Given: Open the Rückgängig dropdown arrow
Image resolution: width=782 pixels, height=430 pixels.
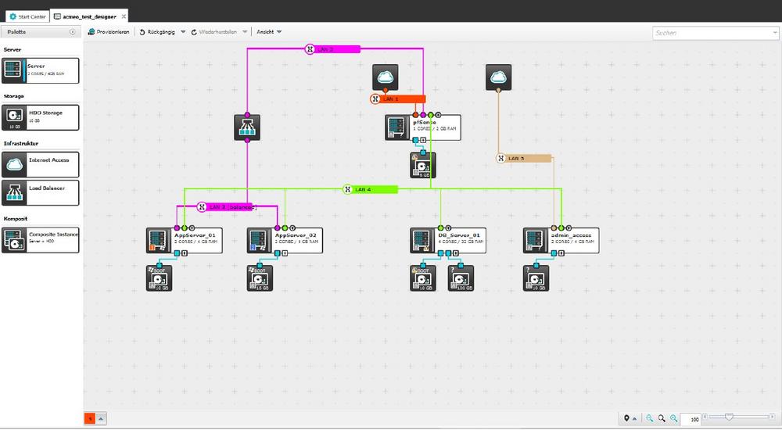Looking at the screenshot, I should [183, 32].
